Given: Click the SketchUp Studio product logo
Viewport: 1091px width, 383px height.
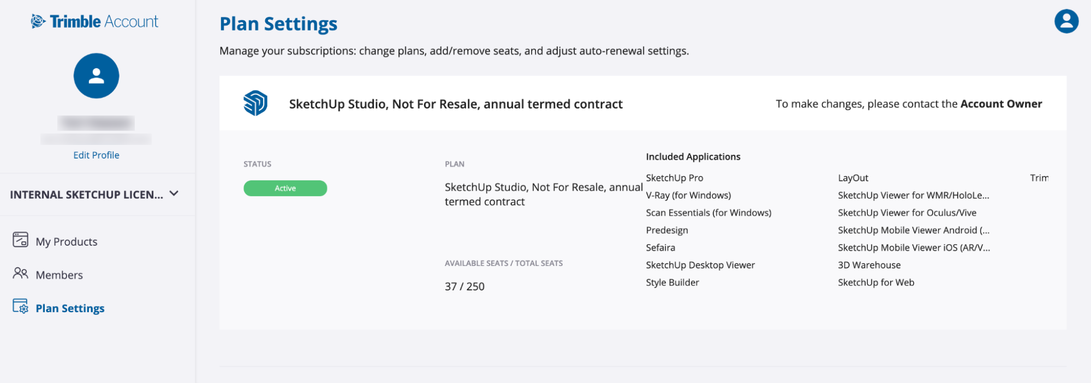Looking at the screenshot, I should (x=255, y=103).
